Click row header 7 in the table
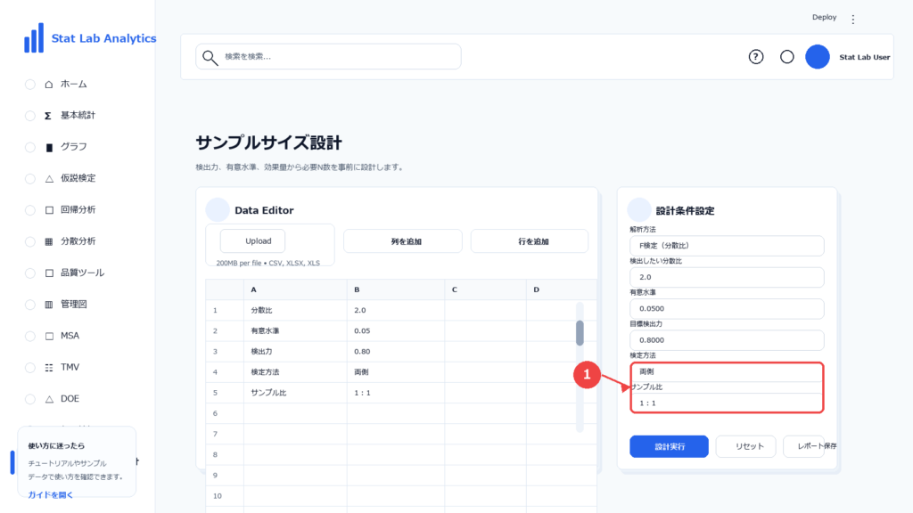 coord(224,434)
